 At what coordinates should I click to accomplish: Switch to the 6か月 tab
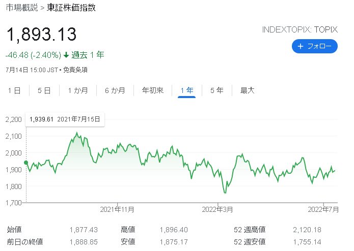click(x=115, y=90)
